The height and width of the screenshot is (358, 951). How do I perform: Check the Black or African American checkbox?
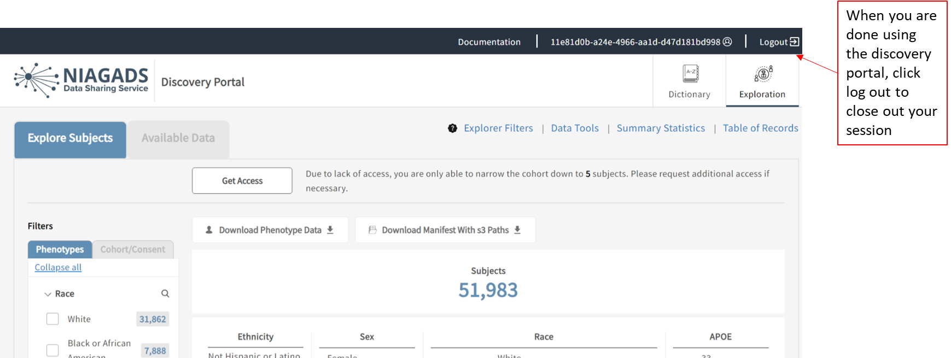pos(52,350)
